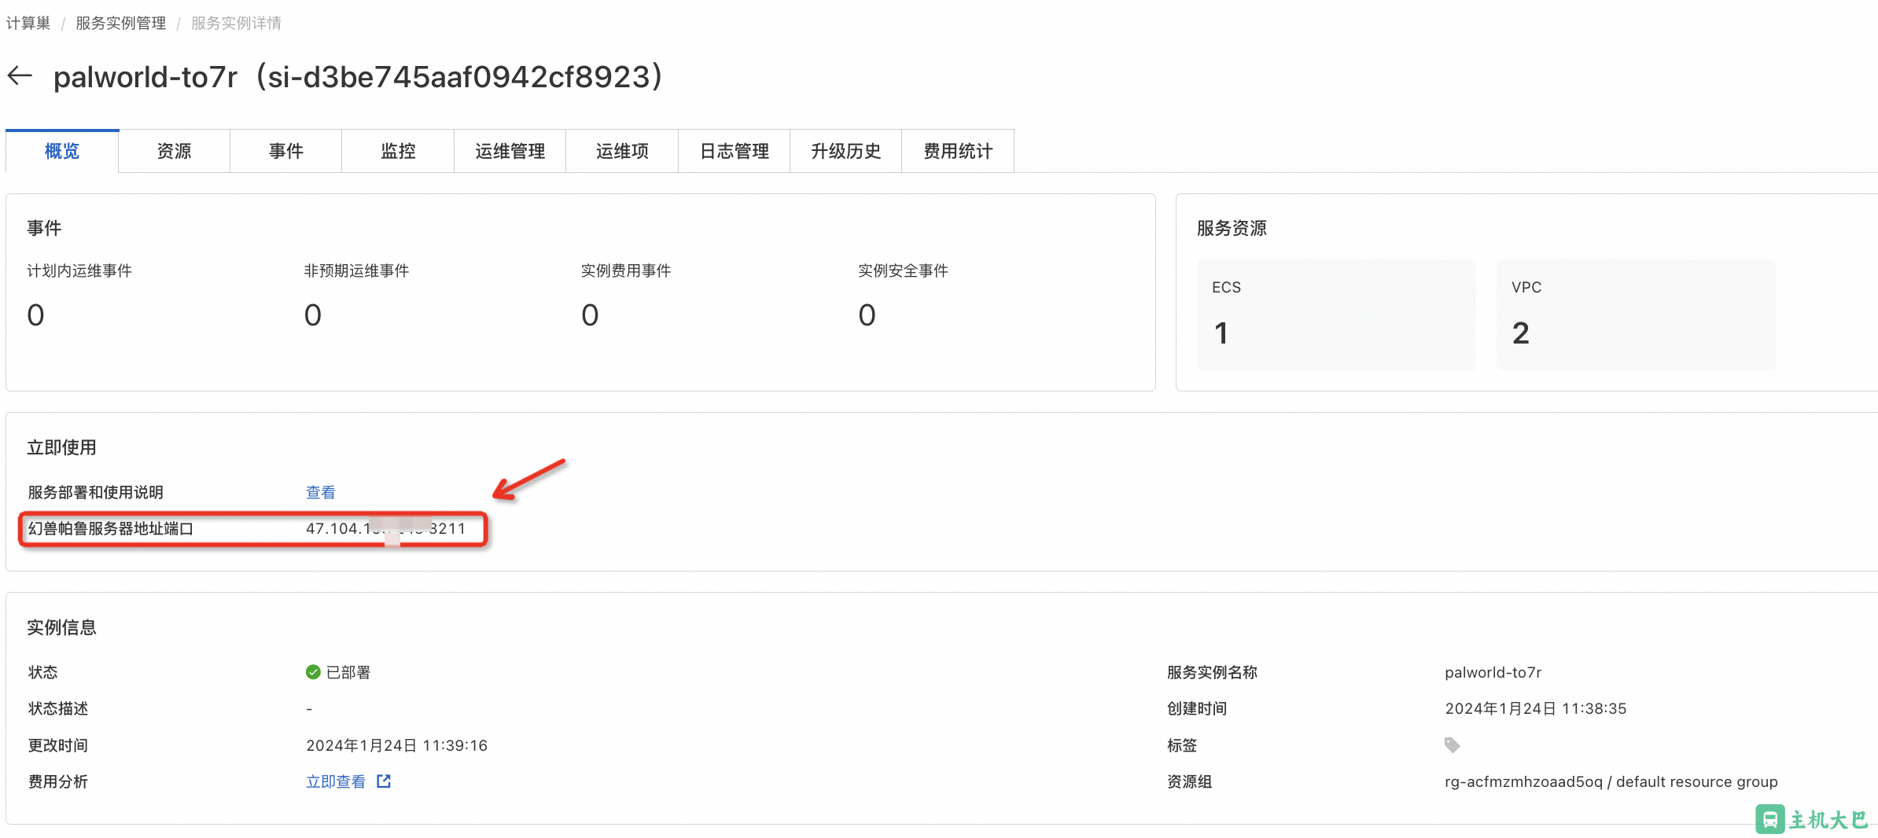Click the 创建时间 label
This screenshot has width=1878, height=838.
coord(1197,708)
